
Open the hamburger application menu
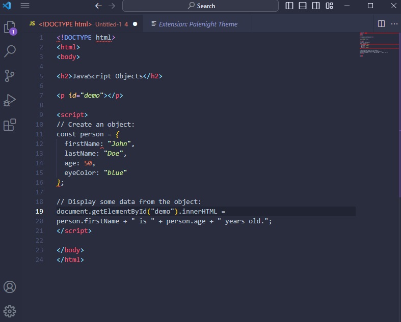pos(25,6)
